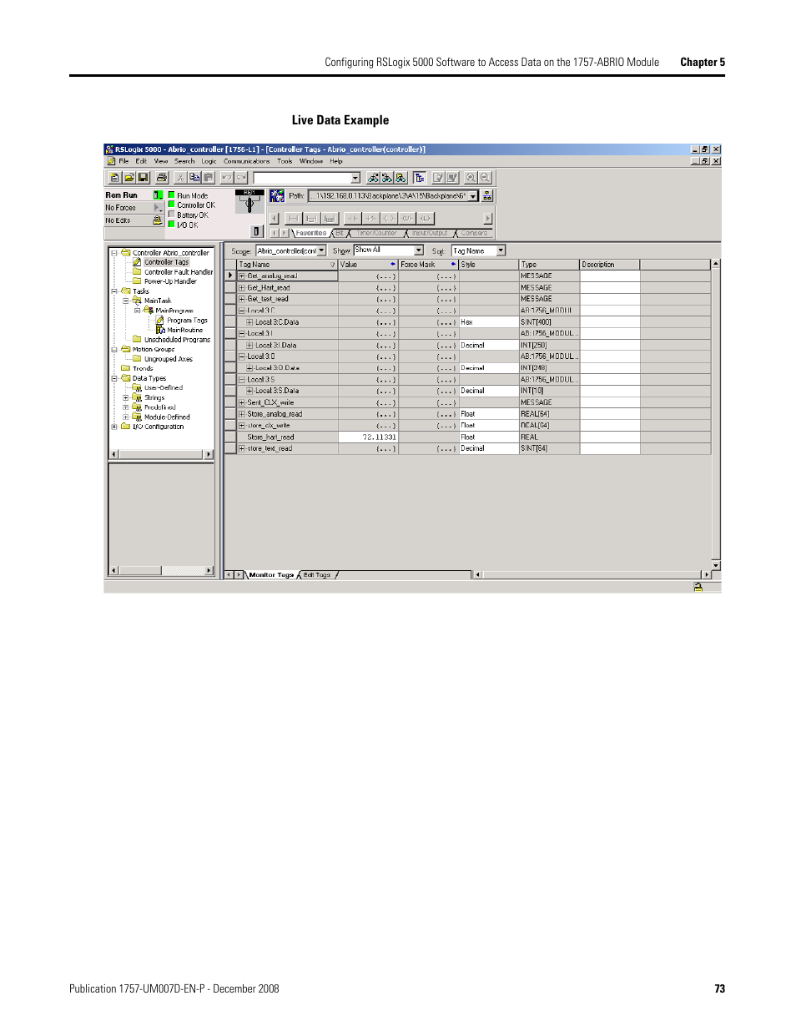Click the Open file toolbar icon
796x1031 pixels.
coord(129,178)
